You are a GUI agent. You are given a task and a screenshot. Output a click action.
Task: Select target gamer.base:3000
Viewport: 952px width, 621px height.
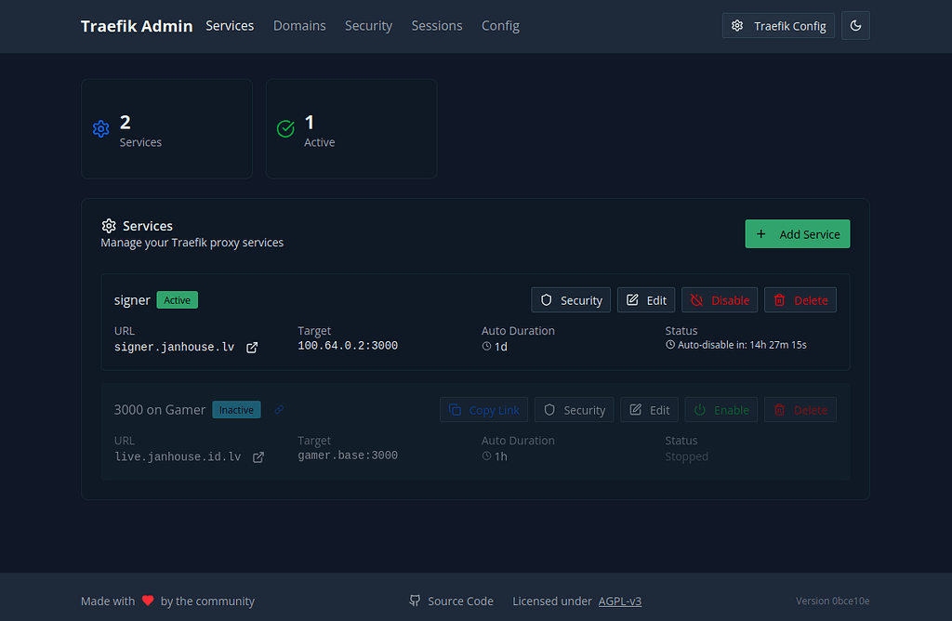point(348,456)
